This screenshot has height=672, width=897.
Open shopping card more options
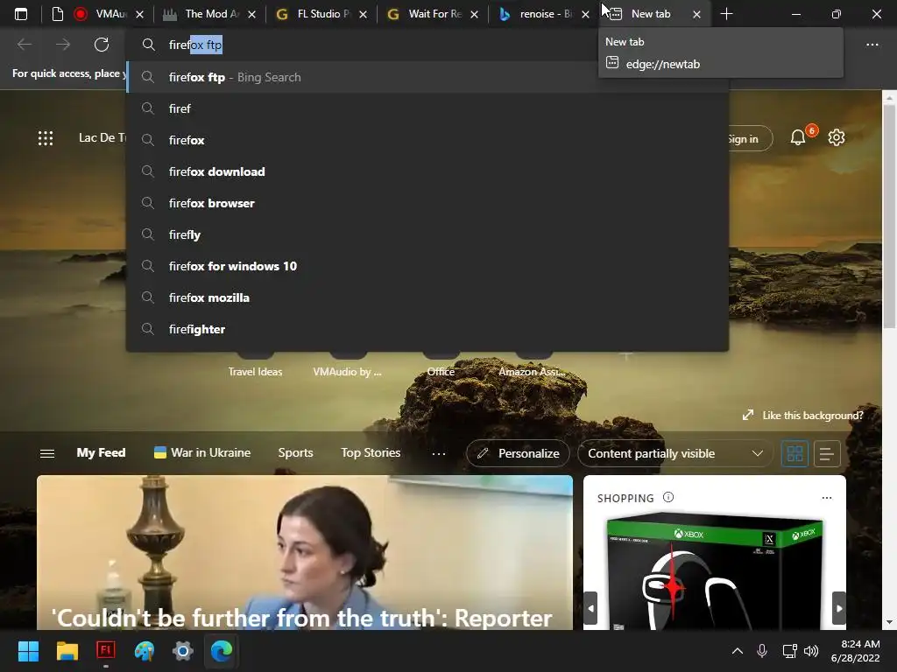click(827, 498)
